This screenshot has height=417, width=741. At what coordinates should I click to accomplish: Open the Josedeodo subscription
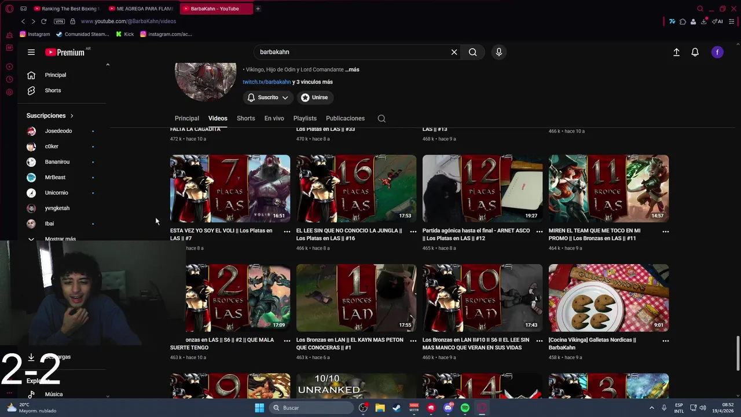(58, 131)
